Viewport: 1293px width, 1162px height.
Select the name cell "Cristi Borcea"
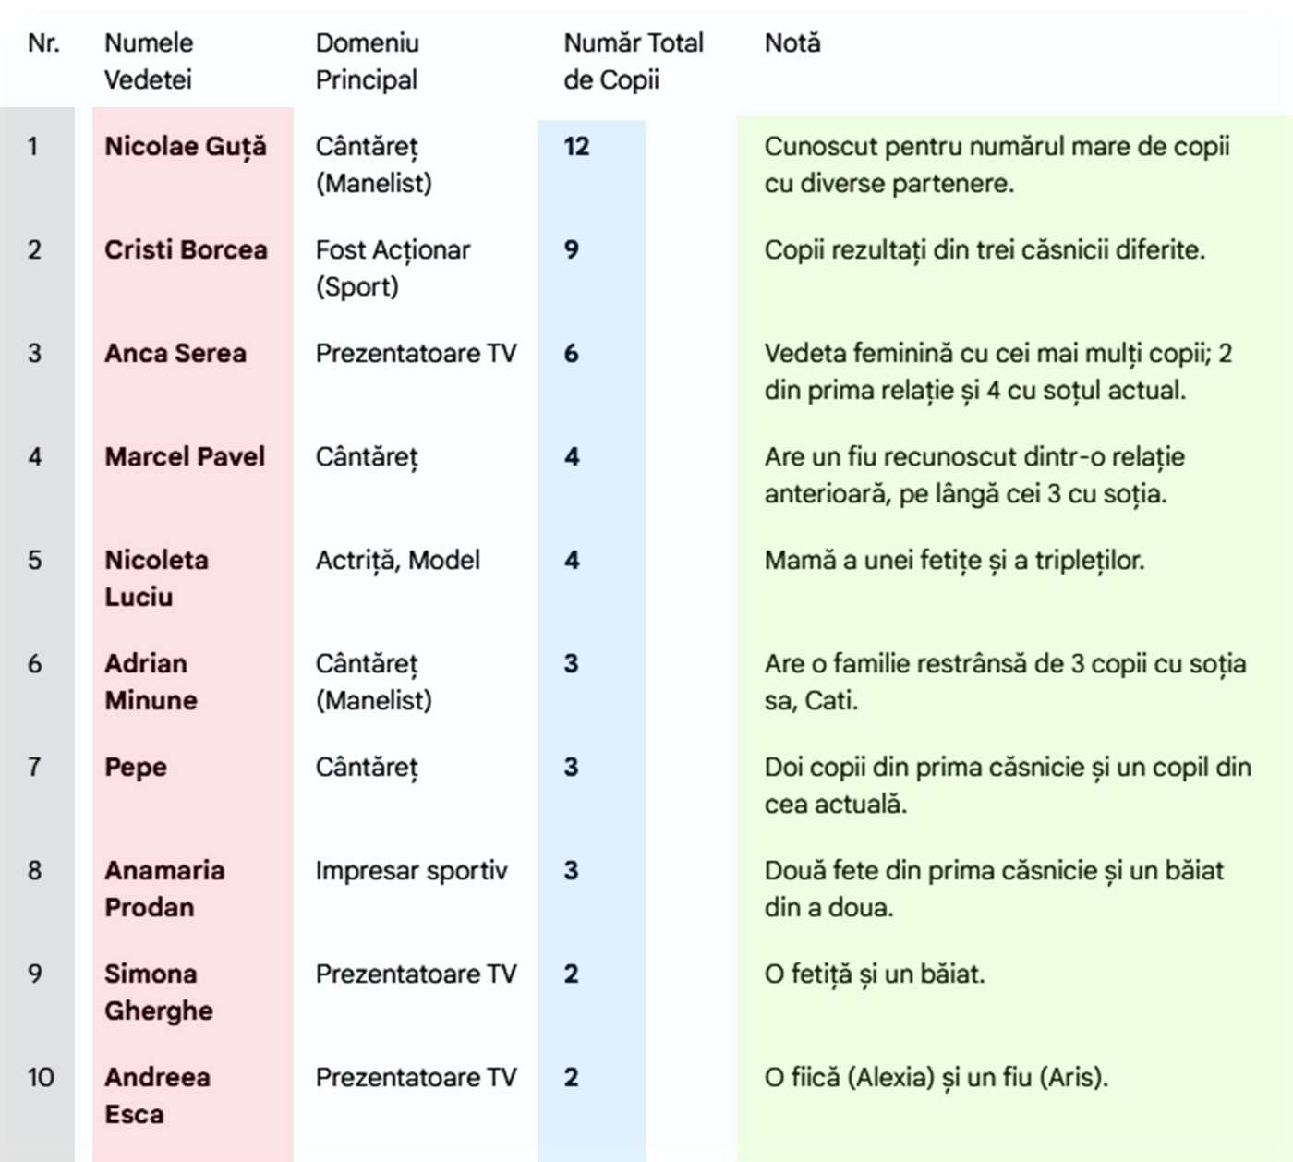pos(186,250)
